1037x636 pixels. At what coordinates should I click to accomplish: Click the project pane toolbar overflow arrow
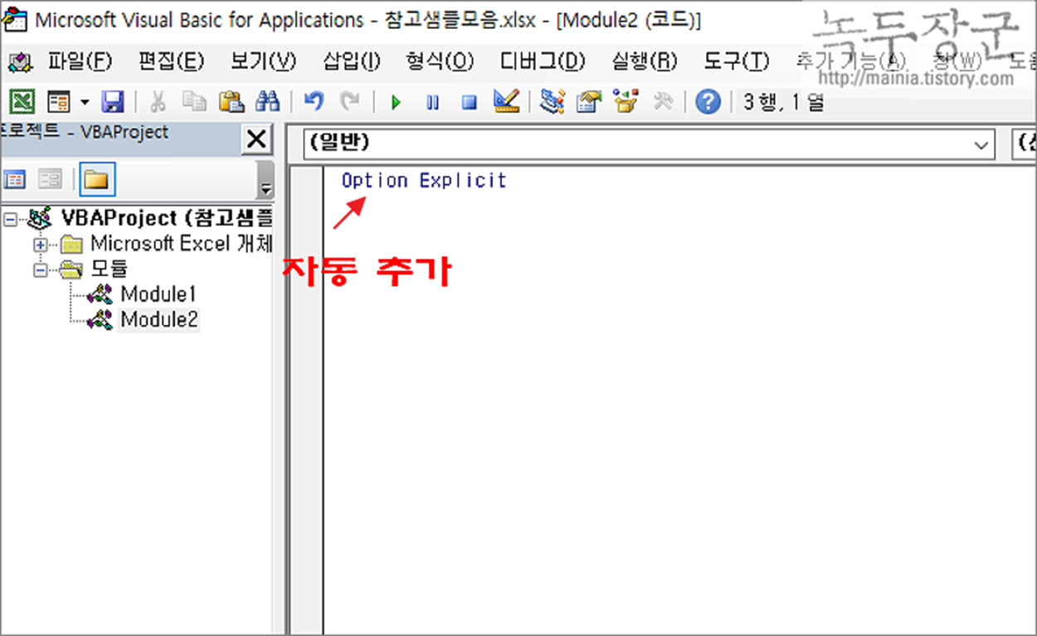click(265, 182)
